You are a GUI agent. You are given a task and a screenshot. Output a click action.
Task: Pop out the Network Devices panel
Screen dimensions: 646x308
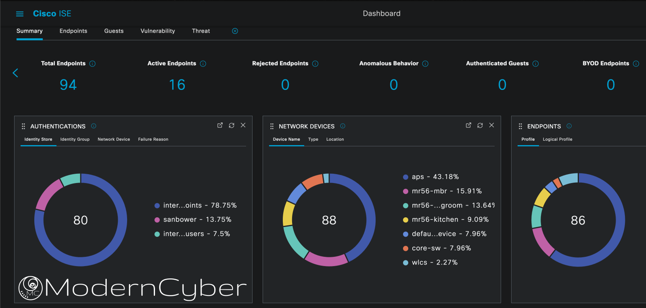click(x=468, y=125)
